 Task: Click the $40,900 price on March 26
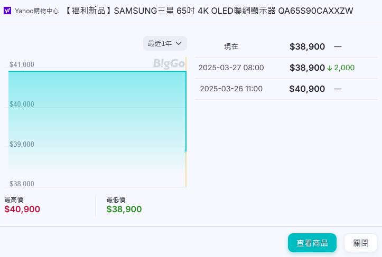coord(307,89)
